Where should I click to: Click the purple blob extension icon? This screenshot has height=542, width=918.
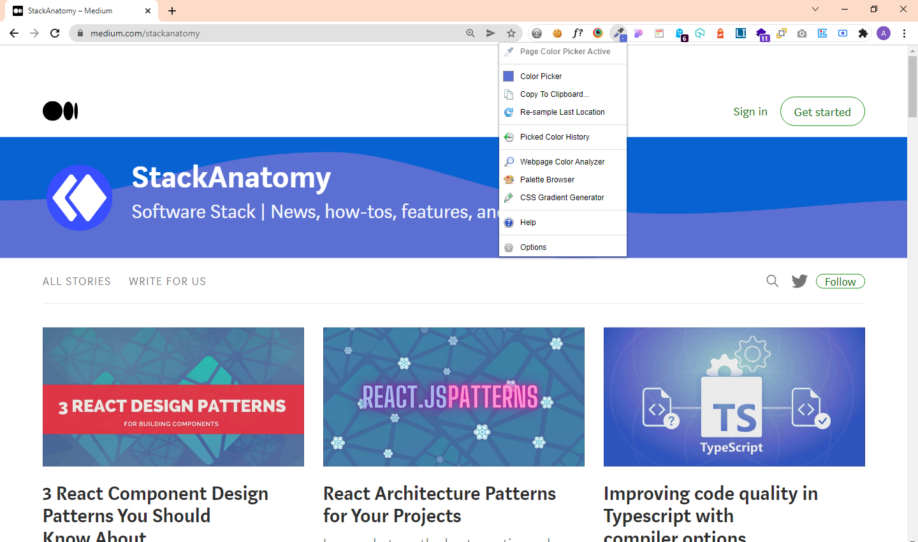tap(639, 33)
